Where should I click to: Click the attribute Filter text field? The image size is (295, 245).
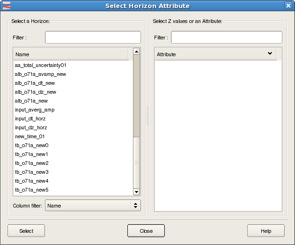coord(226,37)
